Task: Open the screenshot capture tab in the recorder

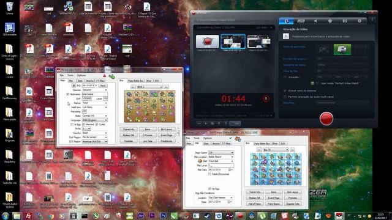Action: point(345,21)
